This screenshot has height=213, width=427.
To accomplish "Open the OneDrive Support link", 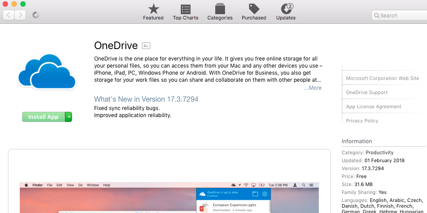I will click(x=366, y=92).
